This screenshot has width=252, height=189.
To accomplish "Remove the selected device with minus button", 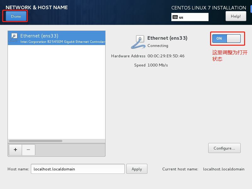I will (x=28, y=150).
